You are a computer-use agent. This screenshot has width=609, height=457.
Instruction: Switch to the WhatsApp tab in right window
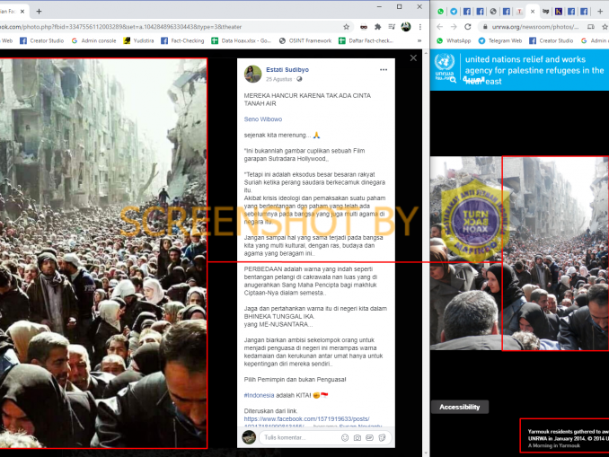pos(440,12)
